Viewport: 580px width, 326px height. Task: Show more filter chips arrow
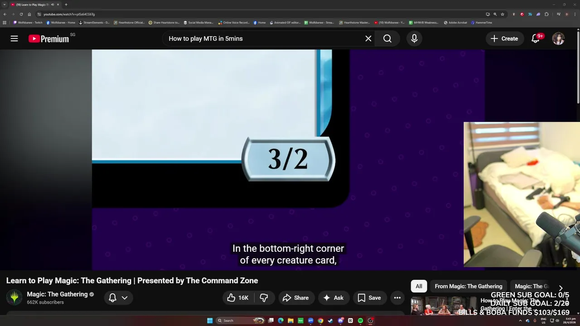point(561,288)
